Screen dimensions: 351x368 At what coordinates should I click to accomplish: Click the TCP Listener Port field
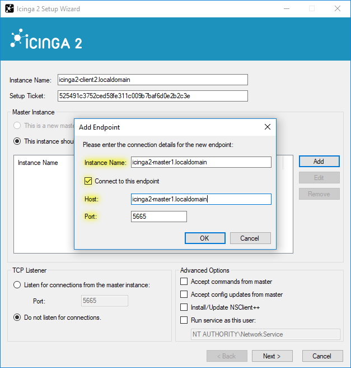click(105, 301)
